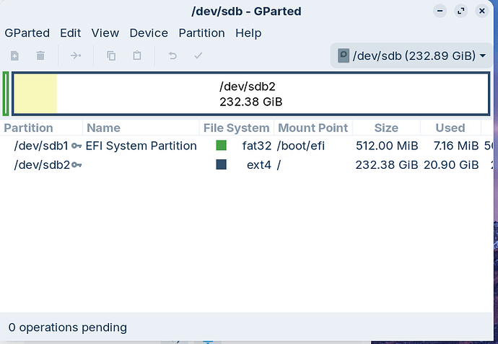Open the Help menu
The height and width of the screenshot is (344, 498).
point(248,33)
